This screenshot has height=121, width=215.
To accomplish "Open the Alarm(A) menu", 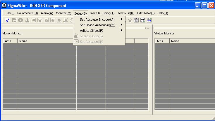I will (x=47, y=13).
